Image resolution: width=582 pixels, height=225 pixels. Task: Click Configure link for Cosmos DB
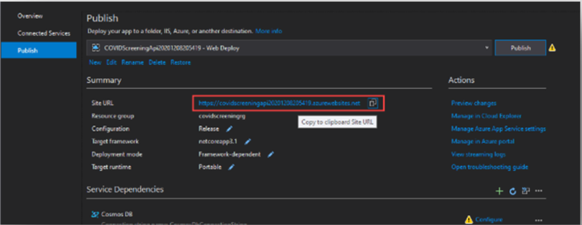coord(488,219)
